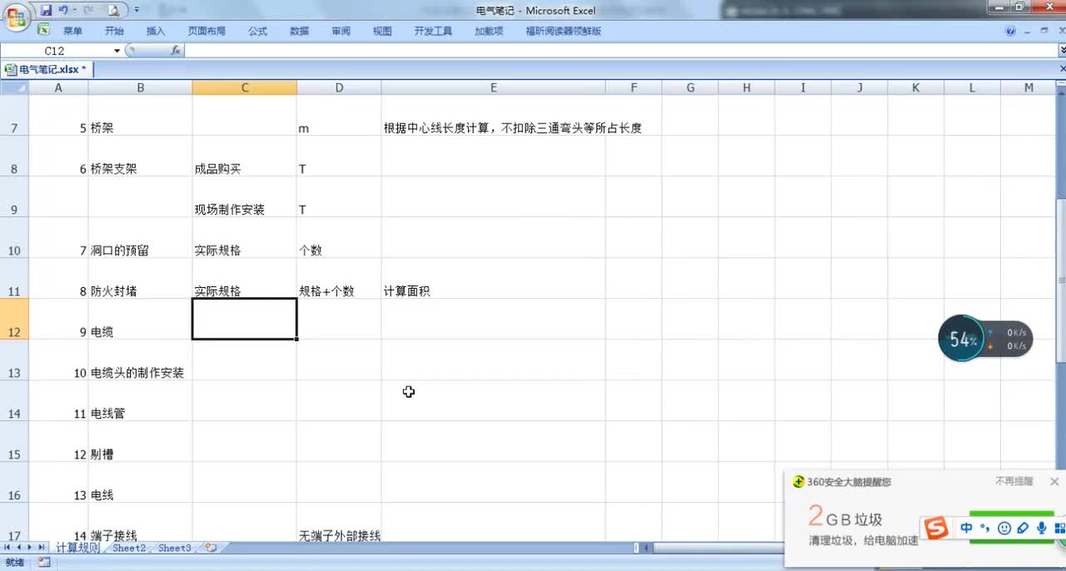Open the 菜单 tab
Image resolution: width=1066 pixels, height=571 pixels.
click(x=72, y=31)
